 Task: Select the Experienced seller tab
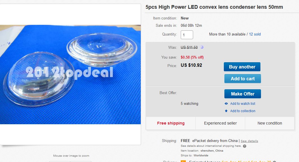click(x=220, y=123)
